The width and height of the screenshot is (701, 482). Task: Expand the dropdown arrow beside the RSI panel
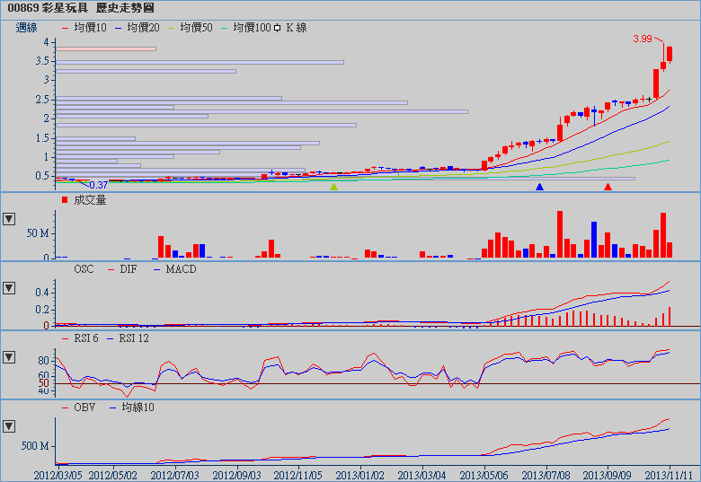click(x=9, y=357)
